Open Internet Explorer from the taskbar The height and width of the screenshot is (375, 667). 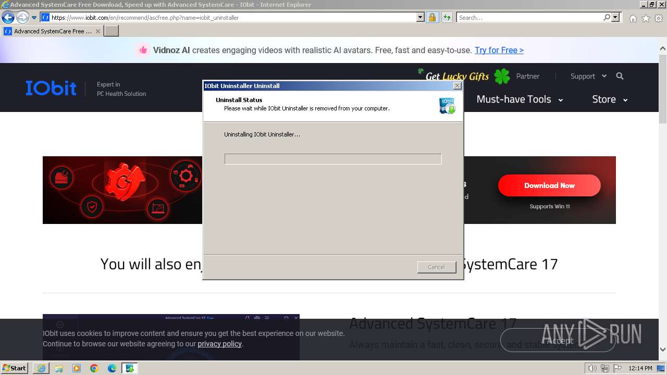41,368
